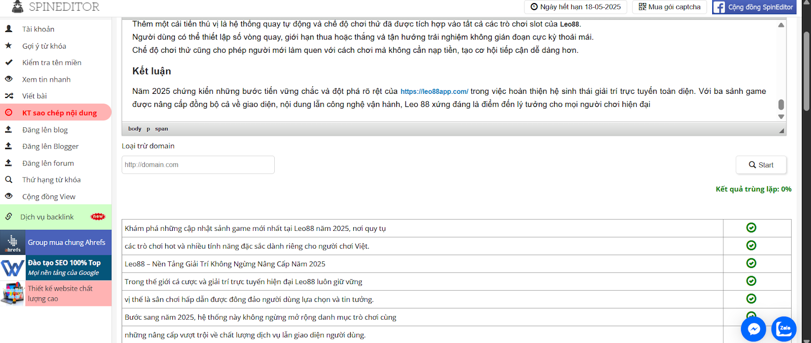811x343 pixels.
Task: Click green check icon for 'các trò chơi hot' row
Action: pos(751,246)
